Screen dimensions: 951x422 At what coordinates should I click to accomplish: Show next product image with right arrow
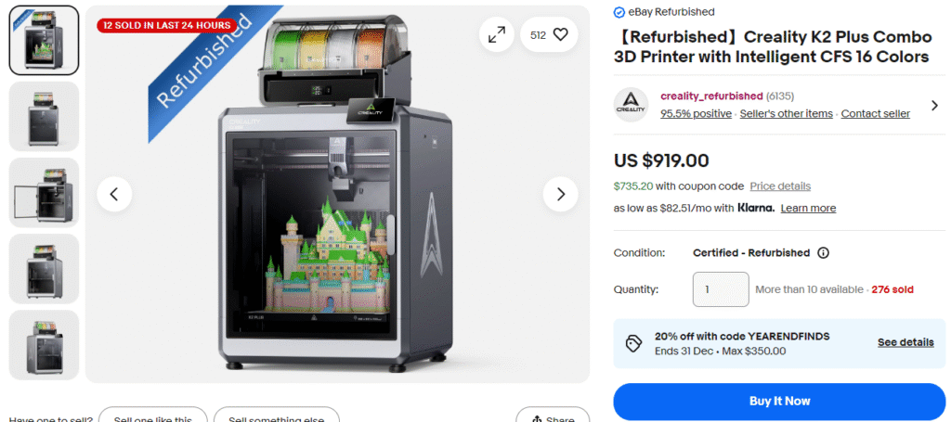coord(560,195)
